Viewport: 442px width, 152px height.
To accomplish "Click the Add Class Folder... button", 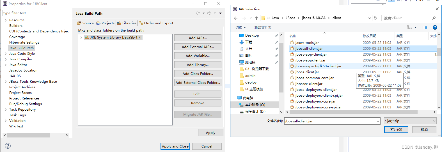I will pos(198,73).
